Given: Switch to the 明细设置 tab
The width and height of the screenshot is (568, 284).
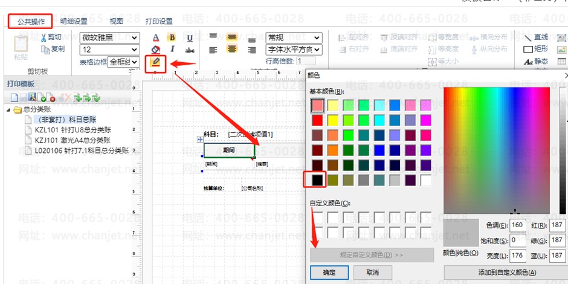Looking at the screenshot, I should click(74, 21).
